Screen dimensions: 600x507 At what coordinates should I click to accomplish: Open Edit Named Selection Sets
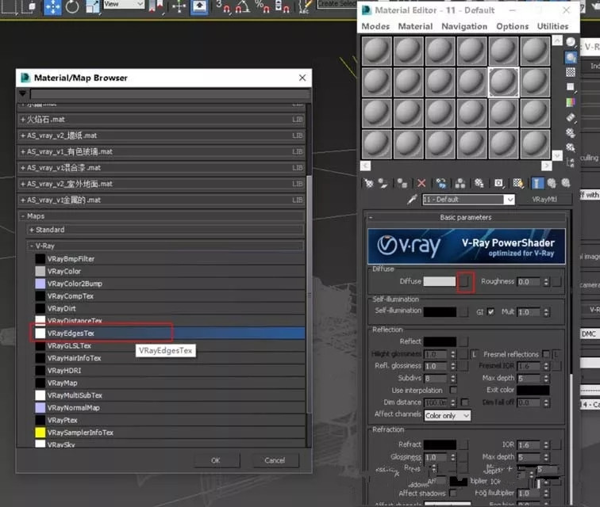(305, 6)
